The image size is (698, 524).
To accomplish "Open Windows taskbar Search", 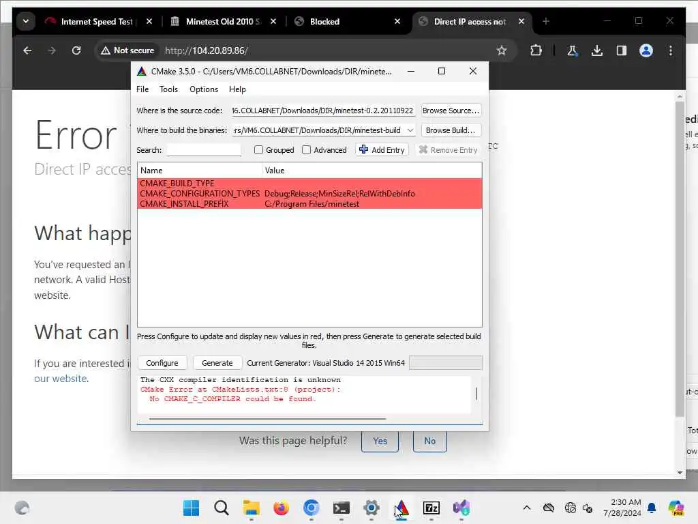I will [x=222, y=508].
